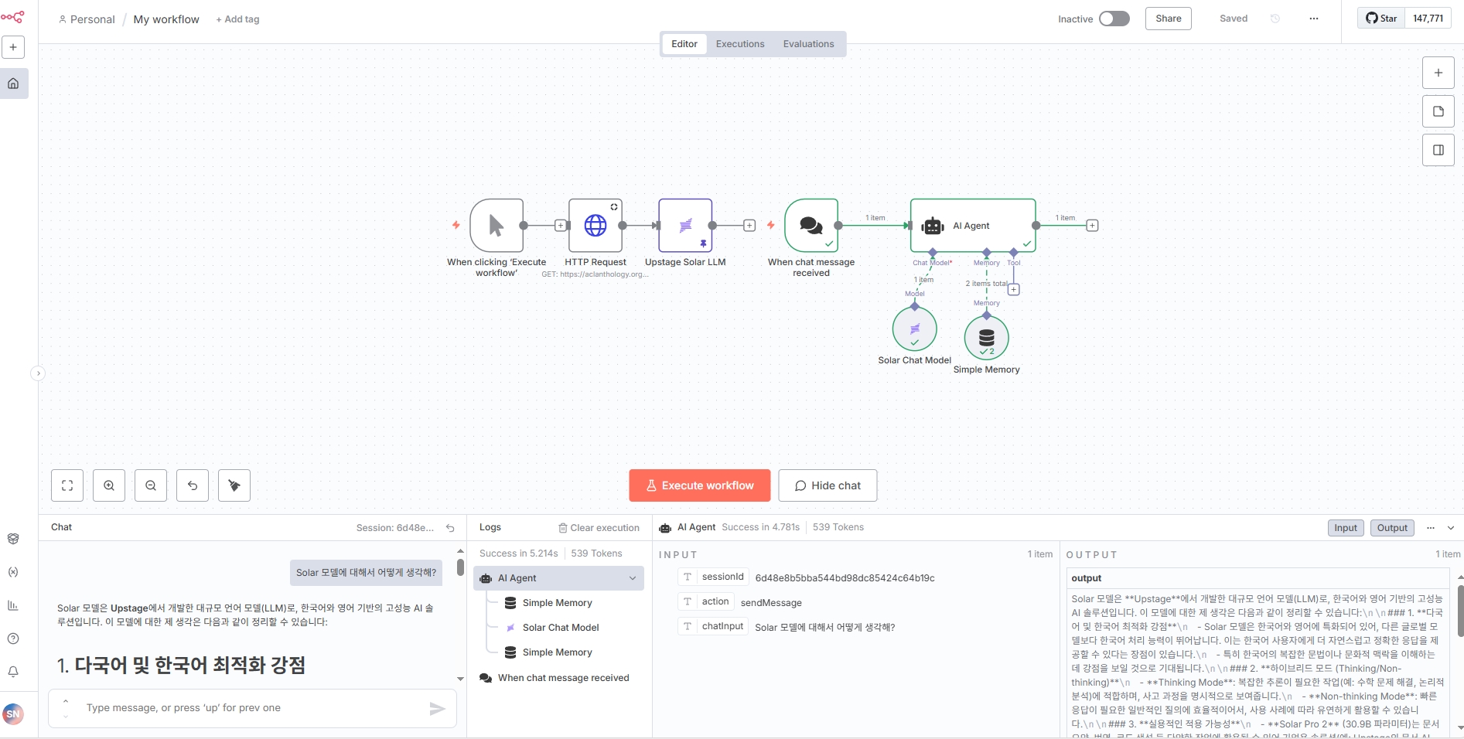Click the chat message input field
Image resolution: width=1464 pixels, height=739 pixels.
(x=254, y=708)
